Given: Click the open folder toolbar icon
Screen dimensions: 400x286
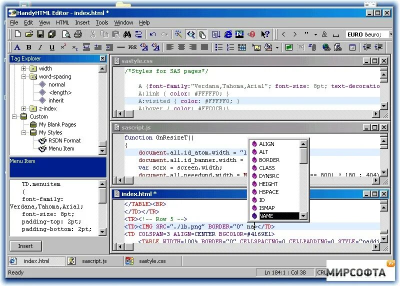Looking at the screenshot, I should pyautogui.click(x=29, y=34).
